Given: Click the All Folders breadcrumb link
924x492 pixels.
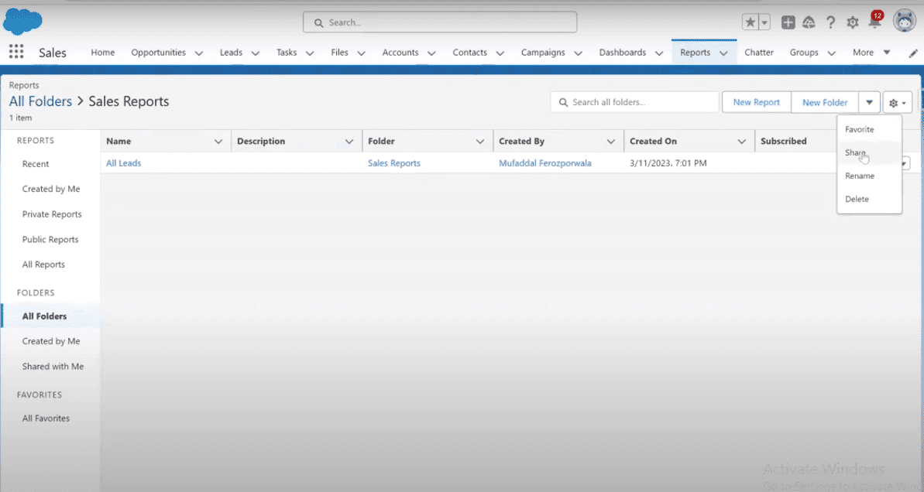Looking at the screenshot, I should tap(40, 101).
